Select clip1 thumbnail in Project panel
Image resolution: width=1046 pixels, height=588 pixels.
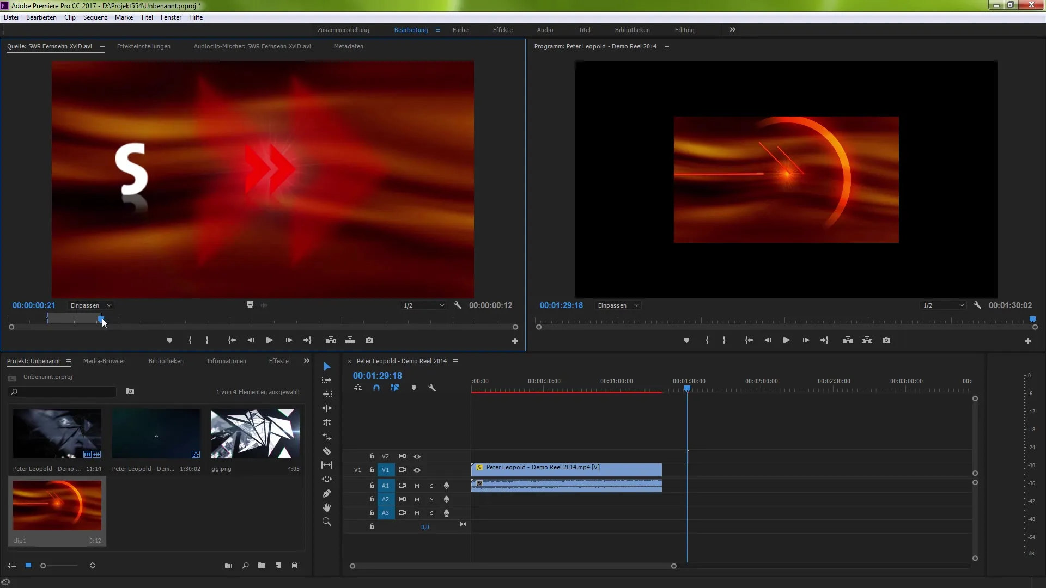(x=57, y=505)
